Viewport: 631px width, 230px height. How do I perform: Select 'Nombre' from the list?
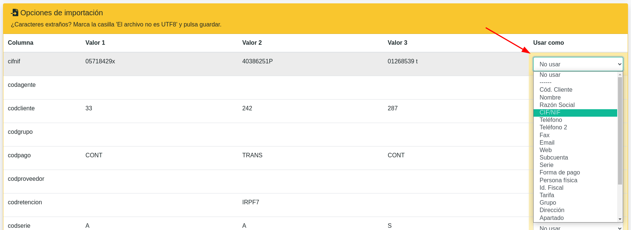coord(575,98)
